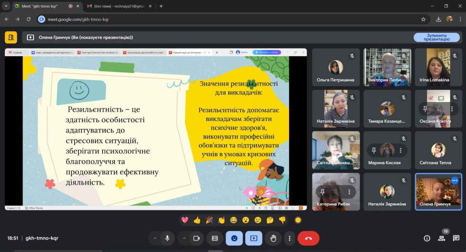The width and height of the screenshot is (466, 252).
Task: Show the people list panel
Action: (442, 238)
